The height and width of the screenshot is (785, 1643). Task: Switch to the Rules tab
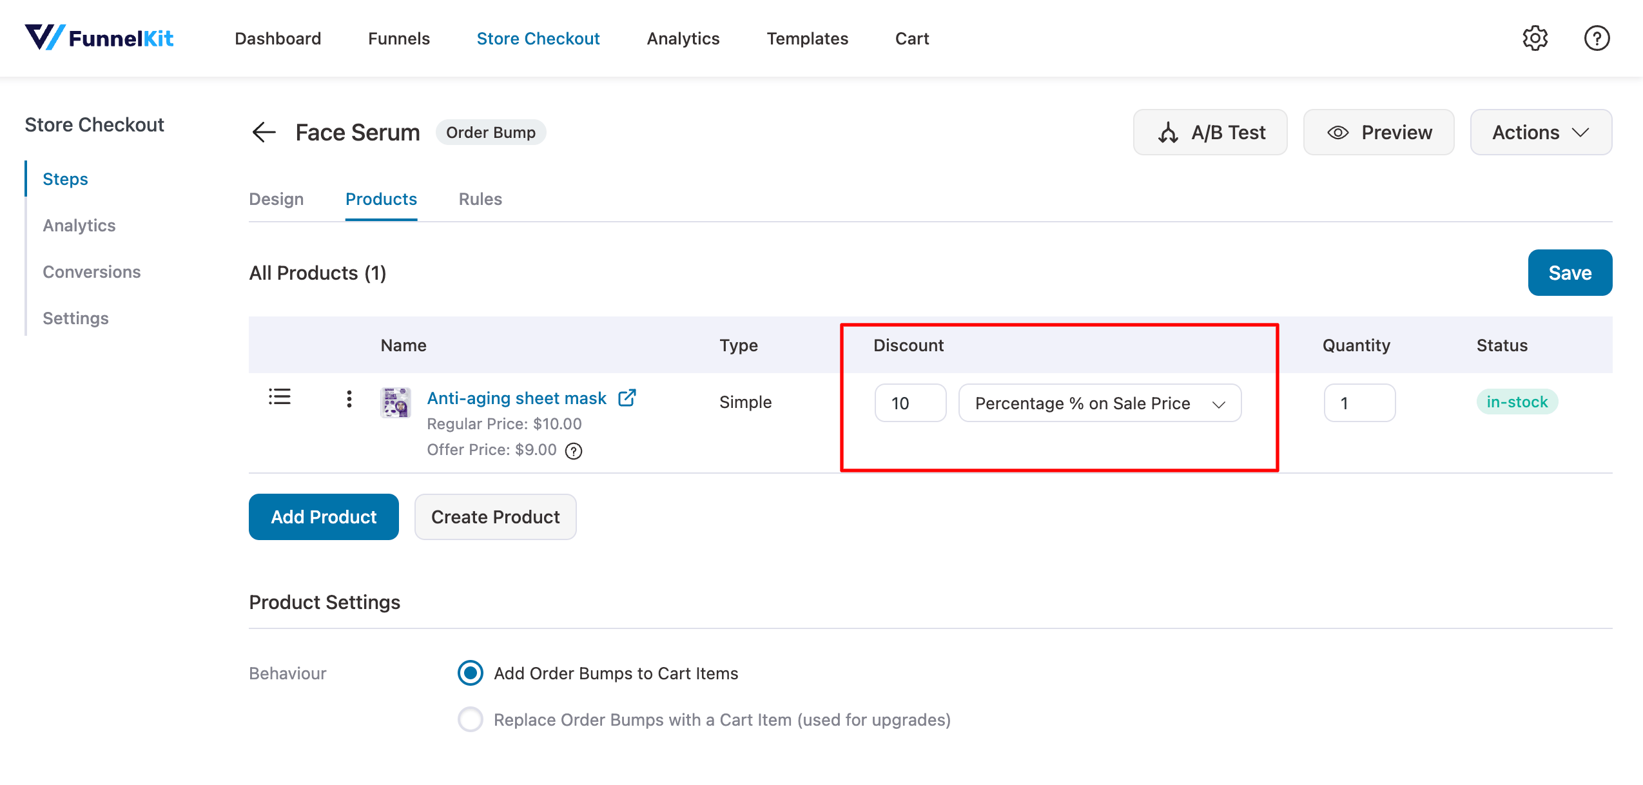click(x=480, y=199)
